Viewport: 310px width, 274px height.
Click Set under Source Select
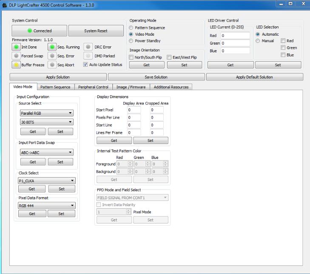60,132
